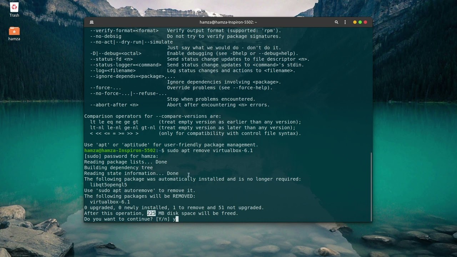457x257 pixels.
Task: Click the new tab icon in terminal titlebar
Action: 91,22
